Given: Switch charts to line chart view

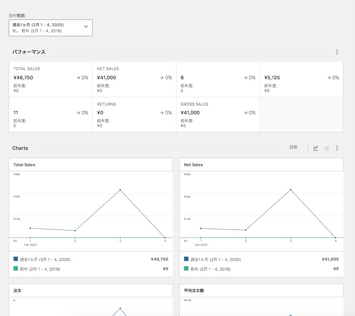Looking at the screenshot, I should 316,148.
